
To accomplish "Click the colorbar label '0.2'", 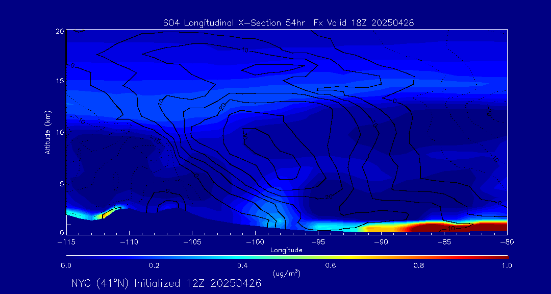I will 155,265.
